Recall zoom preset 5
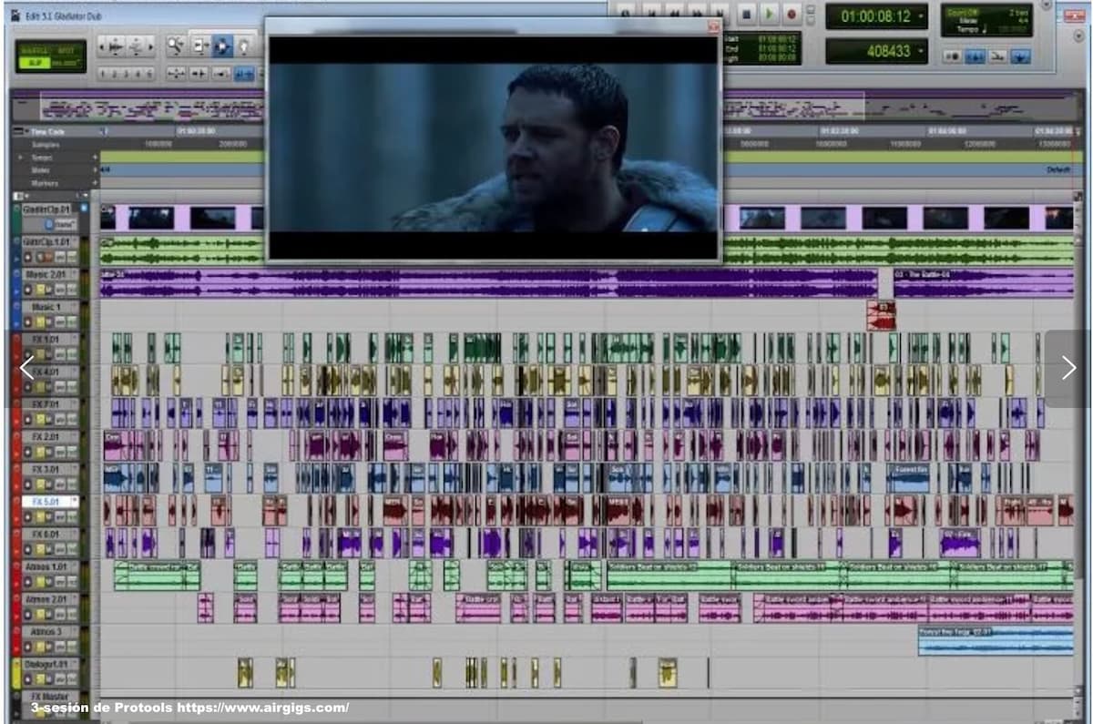 point(149,74)
